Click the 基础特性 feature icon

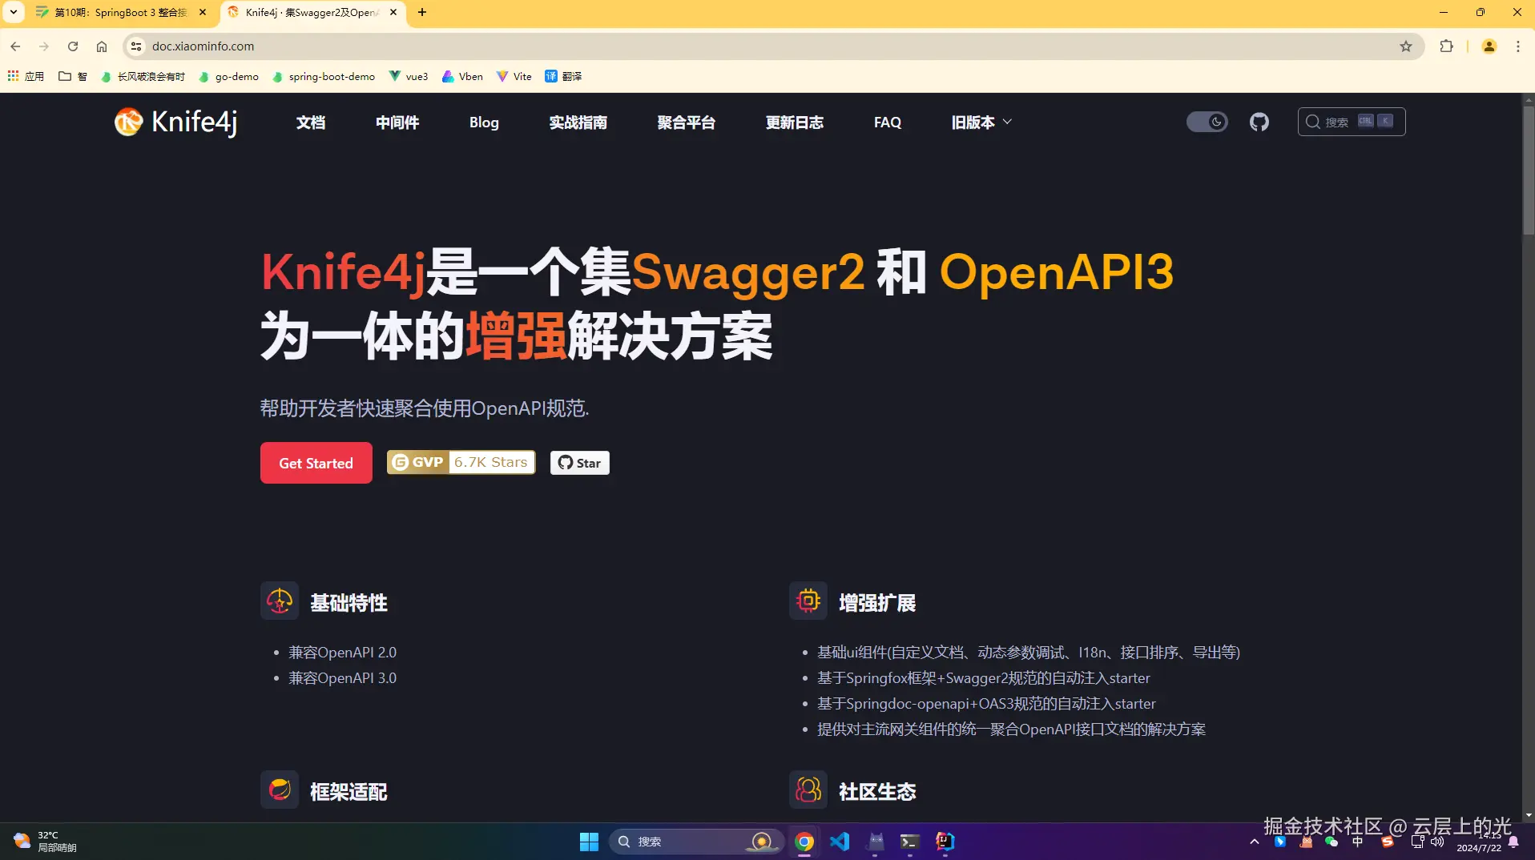pyautogui.click(x=280, y=601)
